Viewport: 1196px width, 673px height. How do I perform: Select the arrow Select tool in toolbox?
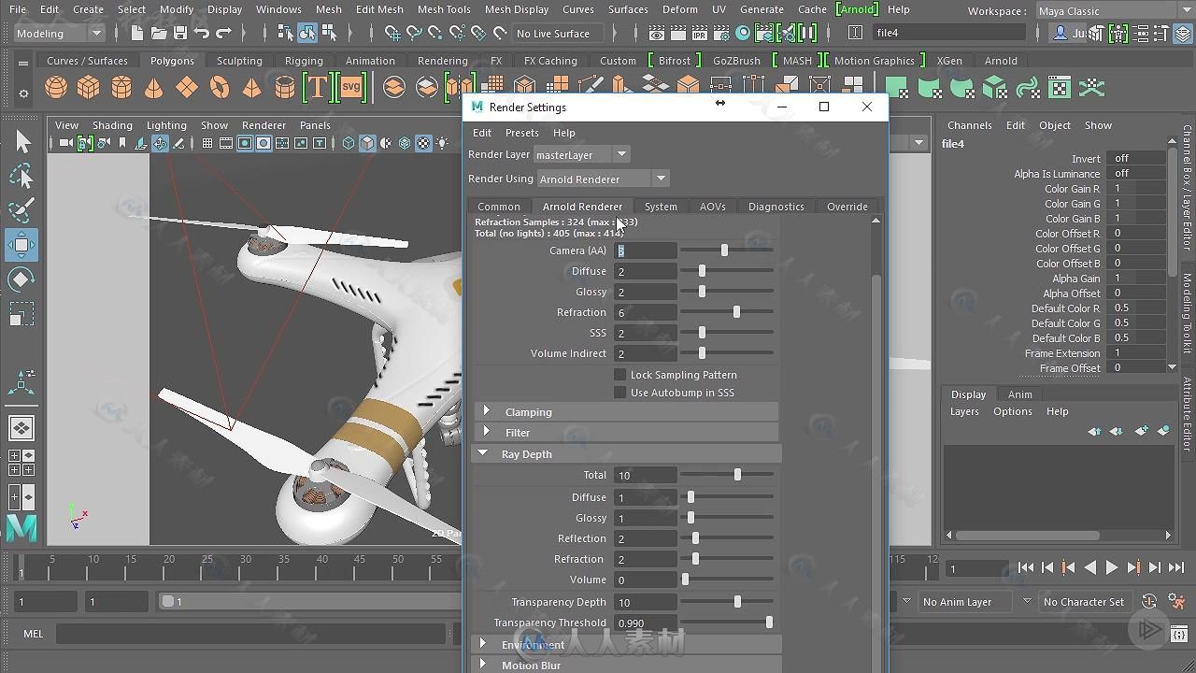(21, 141)
